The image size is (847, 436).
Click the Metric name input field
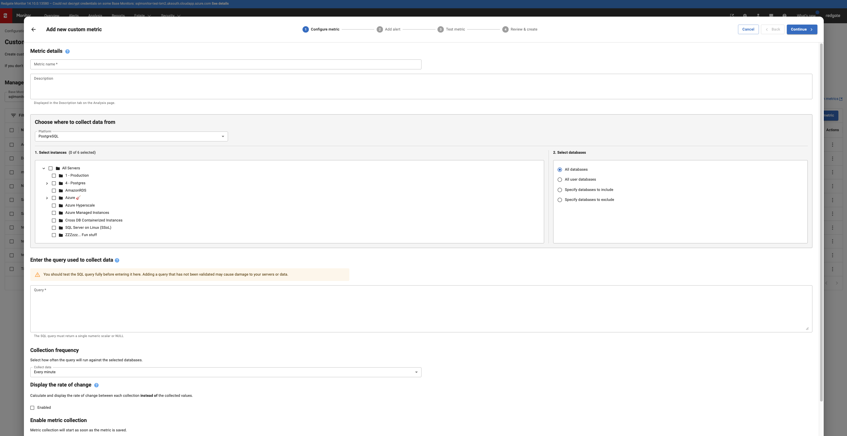tap(226, 64)
